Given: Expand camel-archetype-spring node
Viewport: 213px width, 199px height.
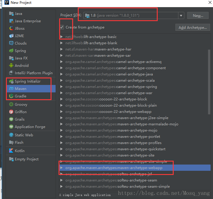Looking at the screenshot, I should point(62,87).
